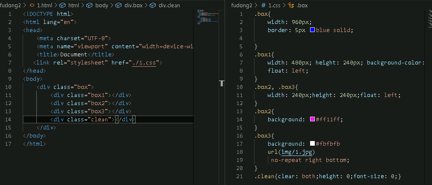This screenshot has width=432, height=185.
Task: Click line number 6 in CSS editor
Action: tap(241, 55)
